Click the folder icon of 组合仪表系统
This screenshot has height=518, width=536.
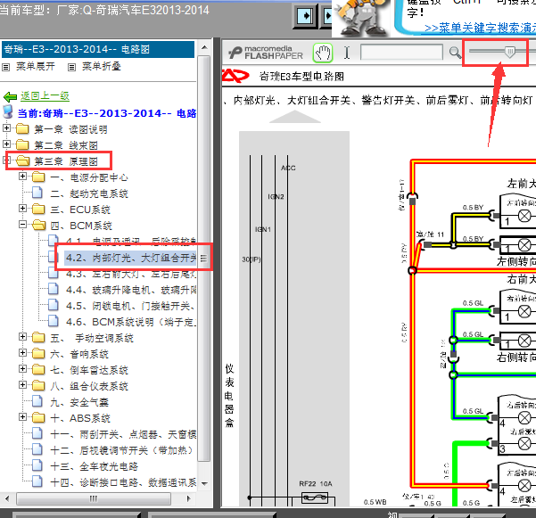[38, 386]
